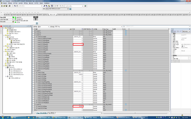The image size is (191, 119).
Task: Collapse the Local:3:I tag row
Action: tap(35, 71)
